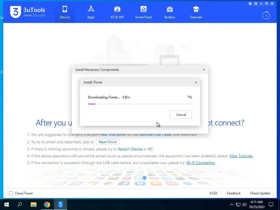This screenshot has height=210, width=280.
Task: Open the download center circle icon
Action: point(266,16)
